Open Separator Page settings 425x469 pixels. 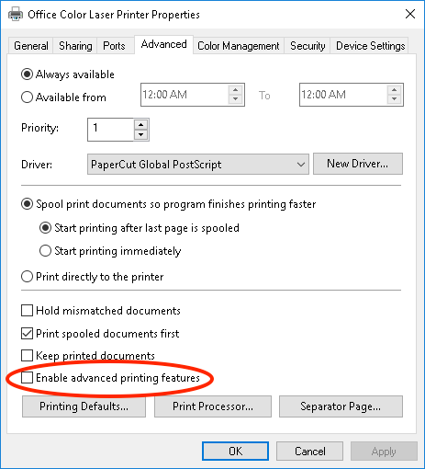pos(341,406)
